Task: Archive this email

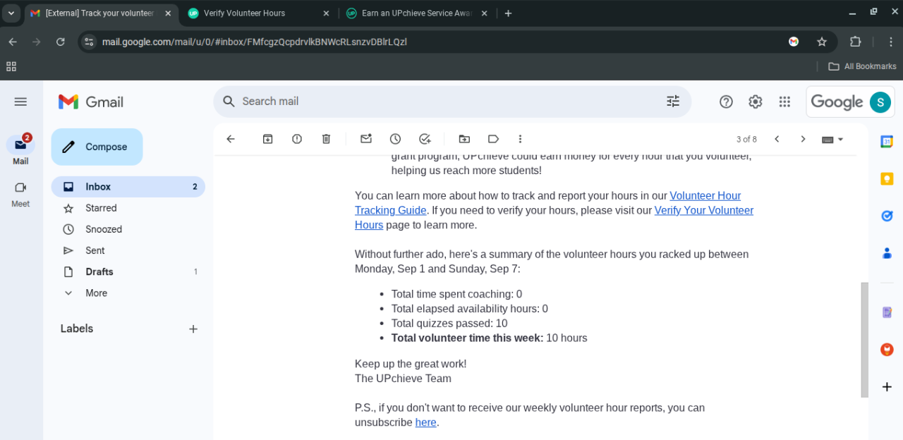Action: click(267, 139)
